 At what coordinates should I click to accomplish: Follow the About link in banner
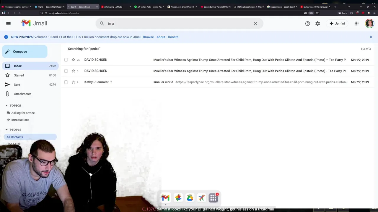coord(161,37)
